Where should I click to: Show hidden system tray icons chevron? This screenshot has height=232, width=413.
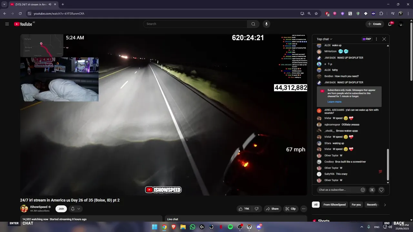click(361, 227)
